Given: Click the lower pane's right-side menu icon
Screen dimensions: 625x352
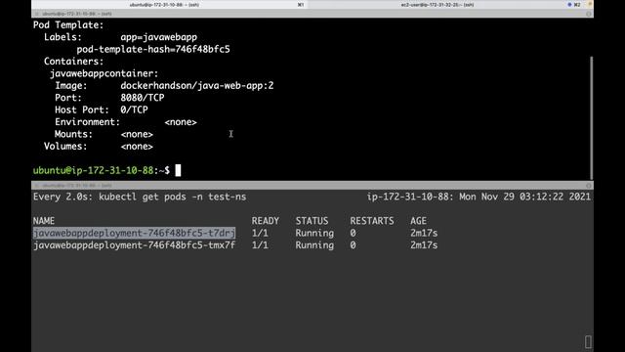Looking at the screenshot, I should (x=588, y=186).
